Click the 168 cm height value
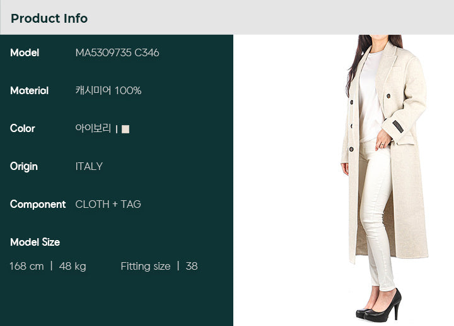 [x=26, y=266]
